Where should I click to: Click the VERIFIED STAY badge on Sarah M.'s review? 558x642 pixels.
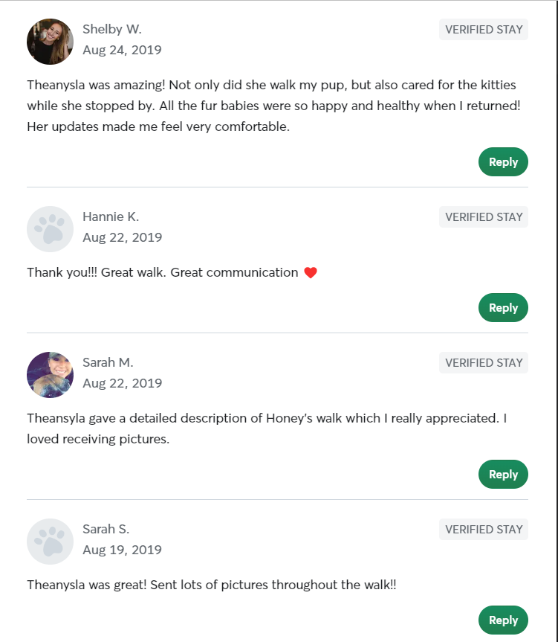[483, 362]
